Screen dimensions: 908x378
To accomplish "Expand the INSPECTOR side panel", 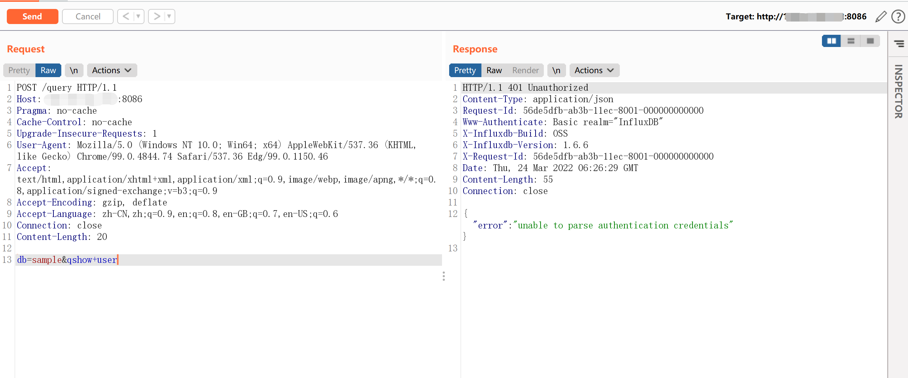I will (898, 91).
